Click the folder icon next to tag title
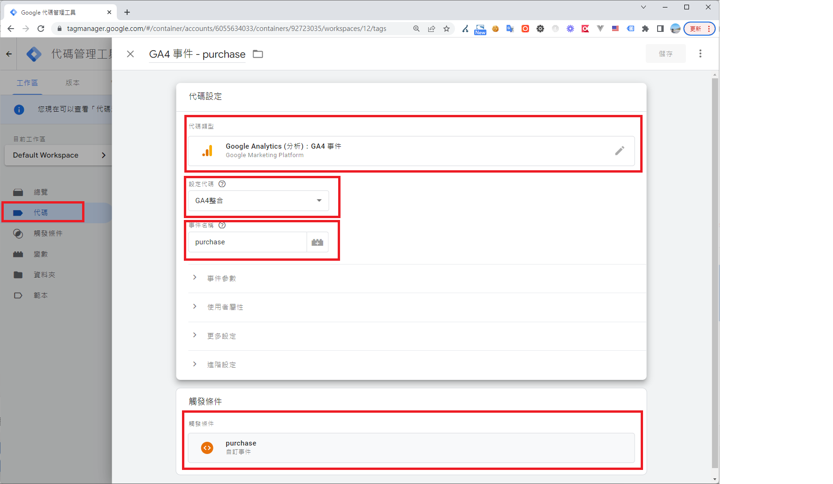833x484 pixels. [x=258, y=54]
